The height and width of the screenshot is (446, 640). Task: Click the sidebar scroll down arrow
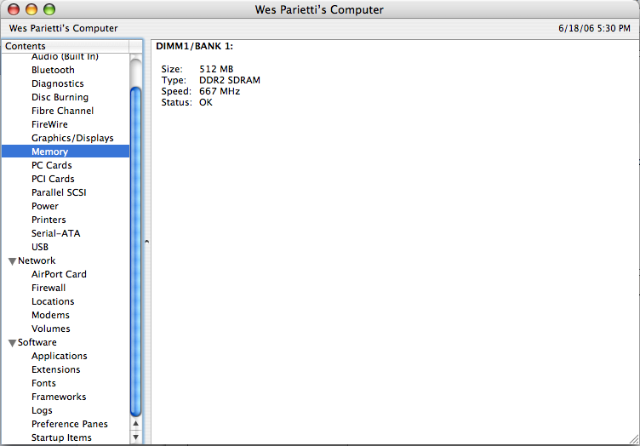tap(136, 437)
